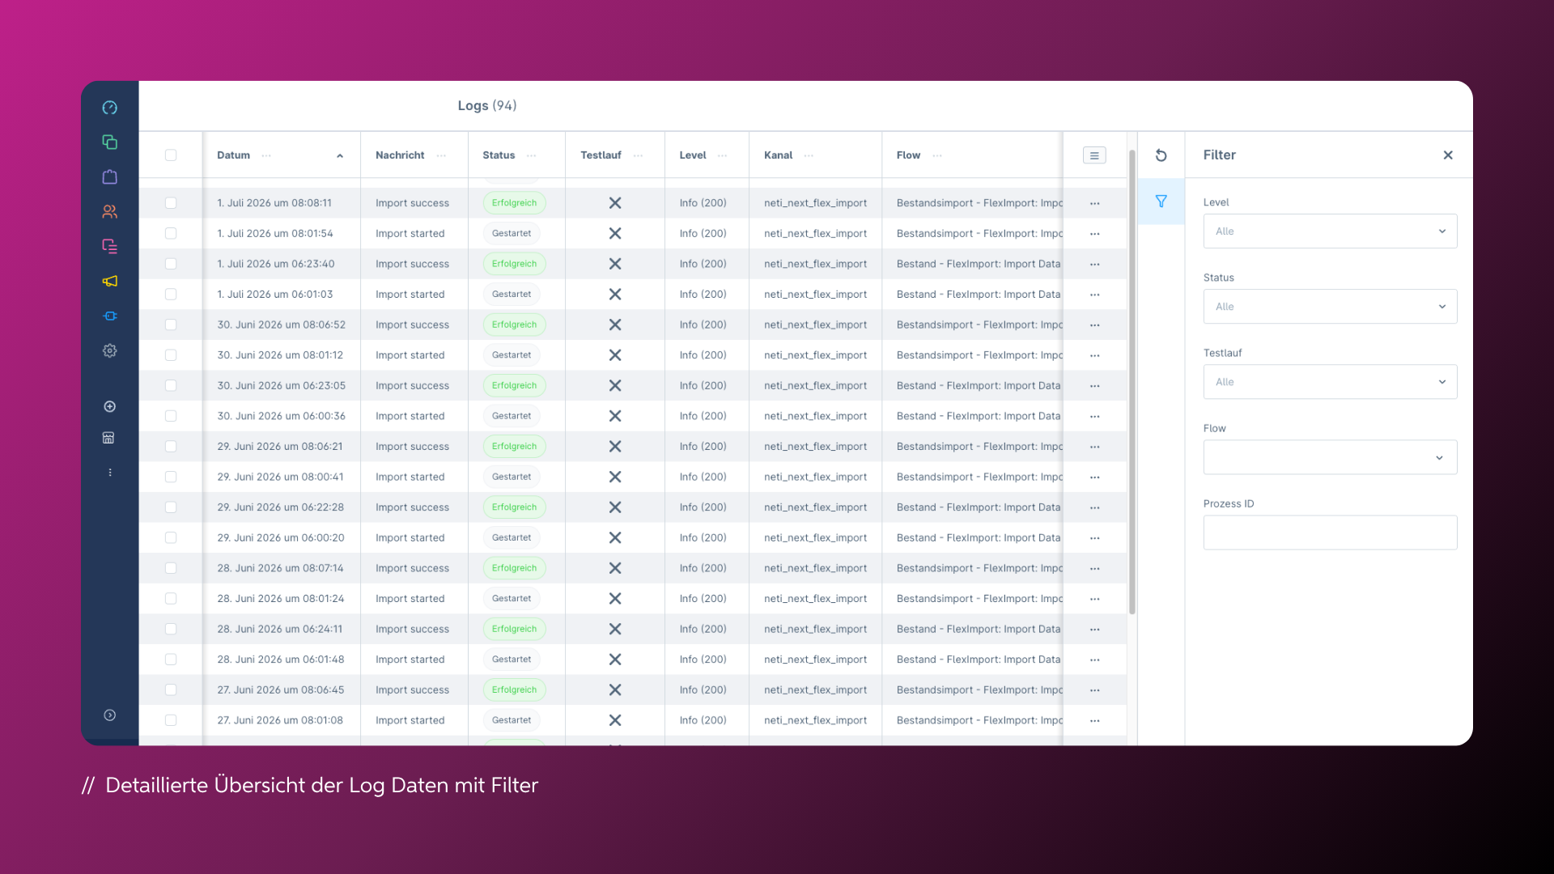Screen dimensions: 1554x874
Task: Close the Filter panel
Action: click(x=1448, y=155)
